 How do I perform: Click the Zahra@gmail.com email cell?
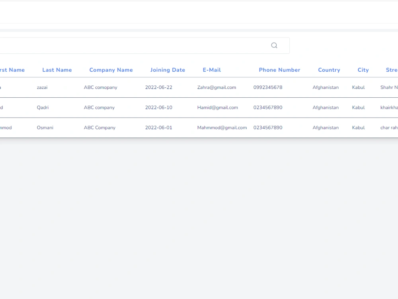click(x=217, y=87)
